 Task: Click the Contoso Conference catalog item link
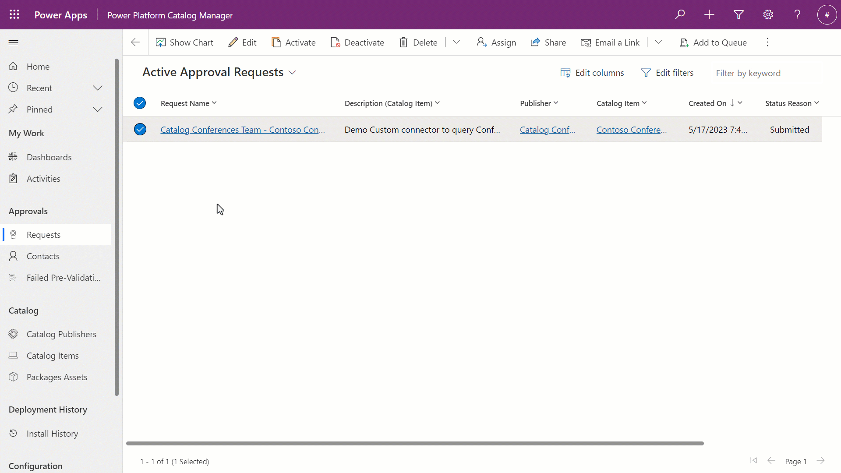(632, 129)
